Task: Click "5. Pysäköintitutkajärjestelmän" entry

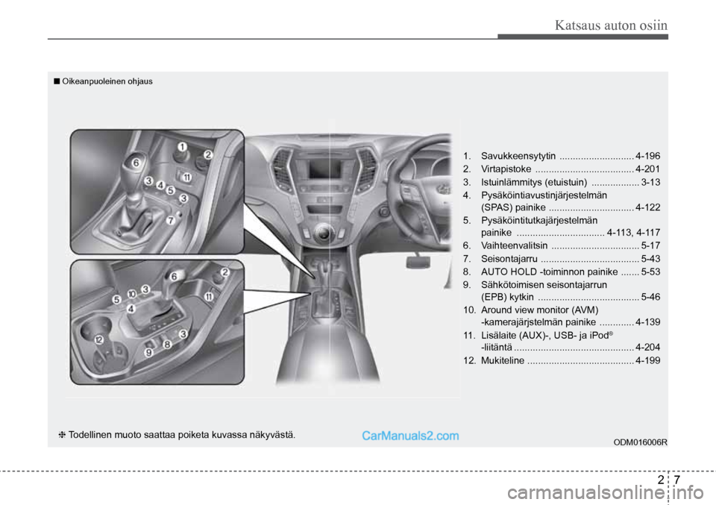Action: click(530, 221)
